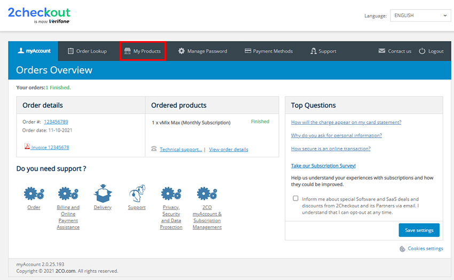Screen dimensions: 454x280
Task: Click the 2CO myAccount & Subscription Management icon
Action: point(207,193)
